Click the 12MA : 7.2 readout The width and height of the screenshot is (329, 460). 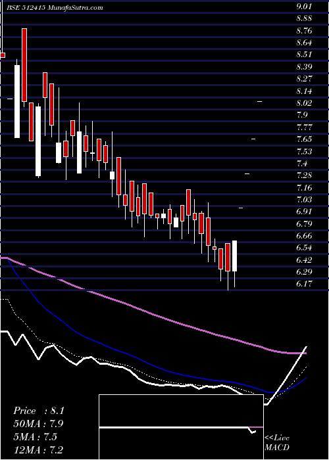[x=38, y=449]
